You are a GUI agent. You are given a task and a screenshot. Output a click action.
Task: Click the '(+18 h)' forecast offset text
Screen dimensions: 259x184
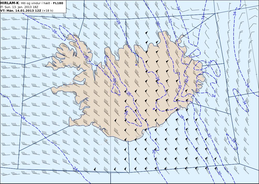point(48,11)
